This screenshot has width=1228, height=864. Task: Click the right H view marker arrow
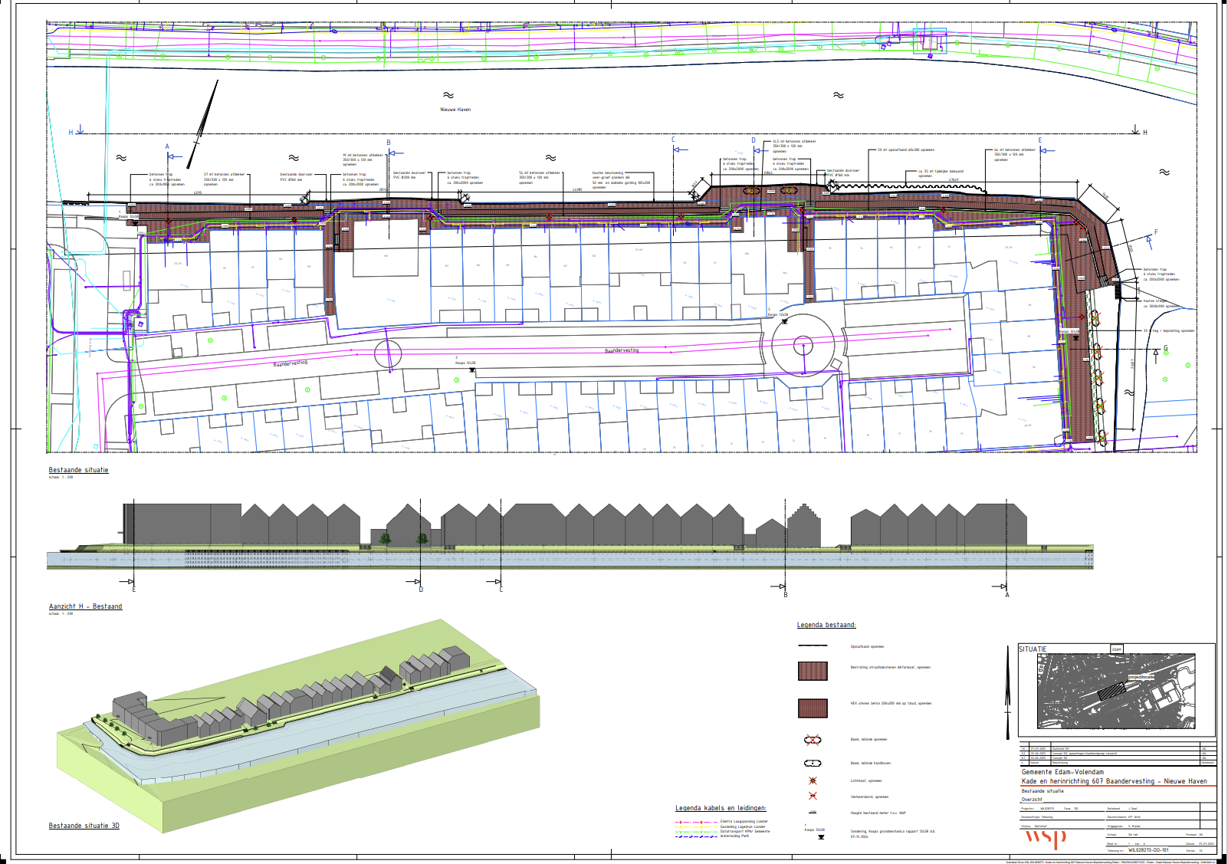coord(1136,130)
